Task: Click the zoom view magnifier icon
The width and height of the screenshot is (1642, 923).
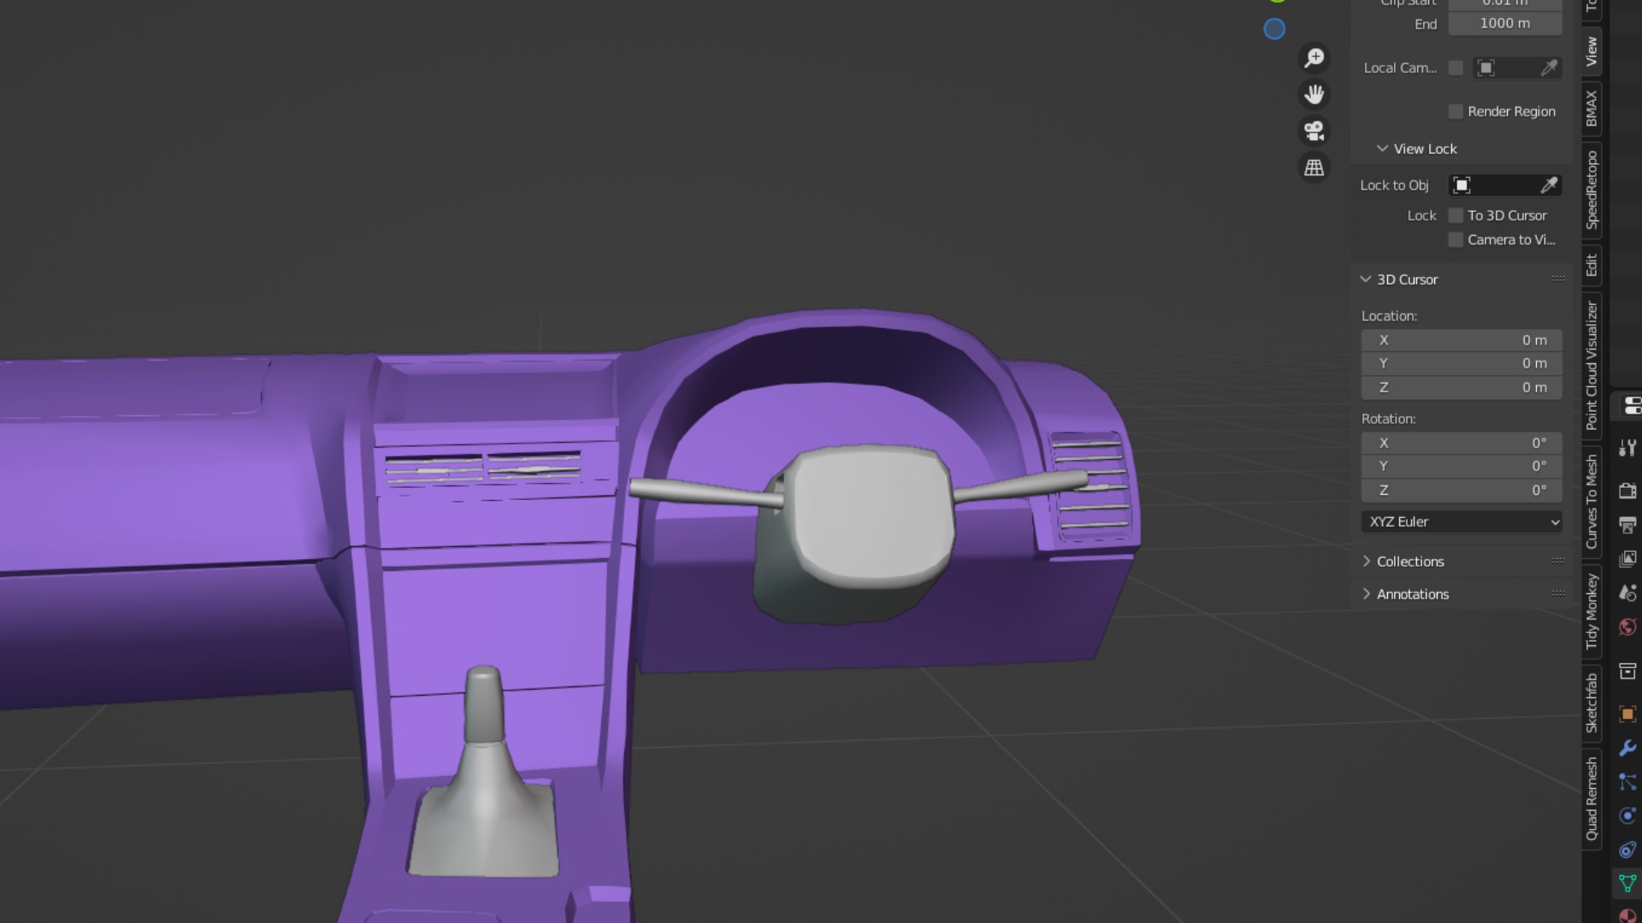Action: tap(1314, 58)
